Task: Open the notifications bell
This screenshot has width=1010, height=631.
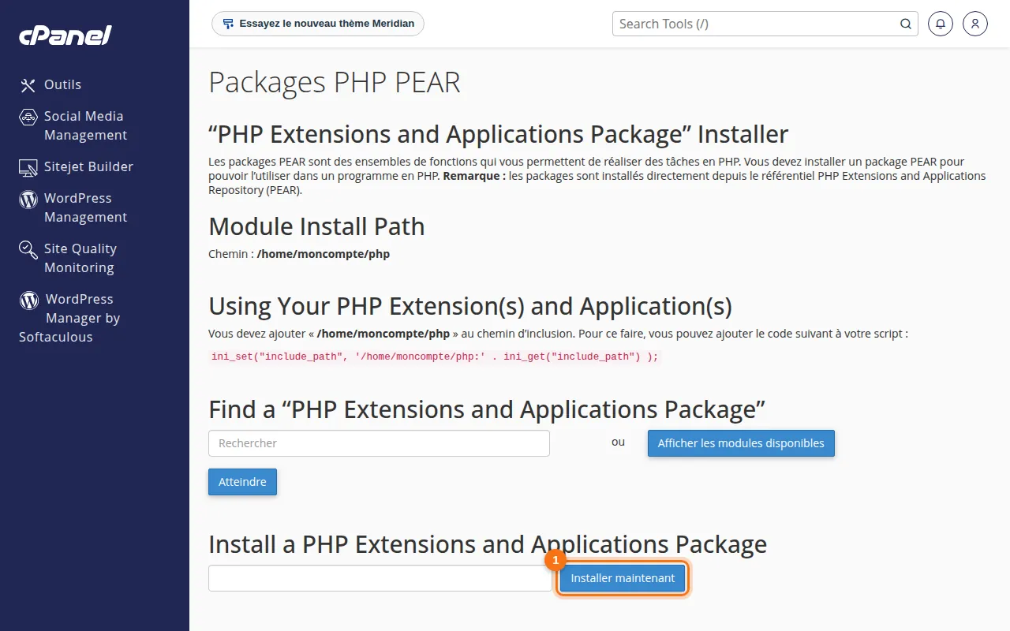Action: pos(941,24)
